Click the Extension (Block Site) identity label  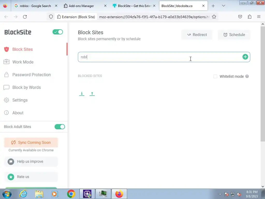[76, 17]
